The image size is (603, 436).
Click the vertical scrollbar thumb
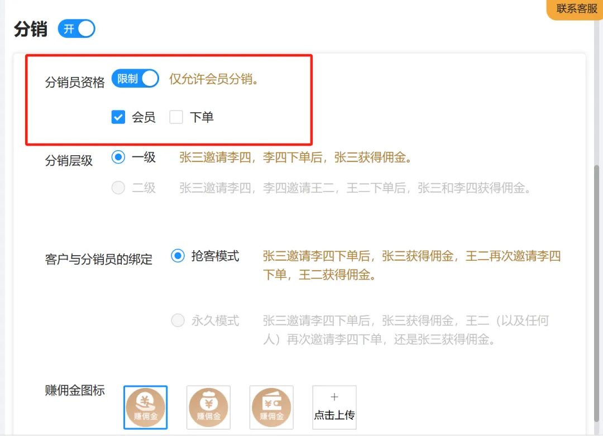pyautogui.click(x=597, y=279)
